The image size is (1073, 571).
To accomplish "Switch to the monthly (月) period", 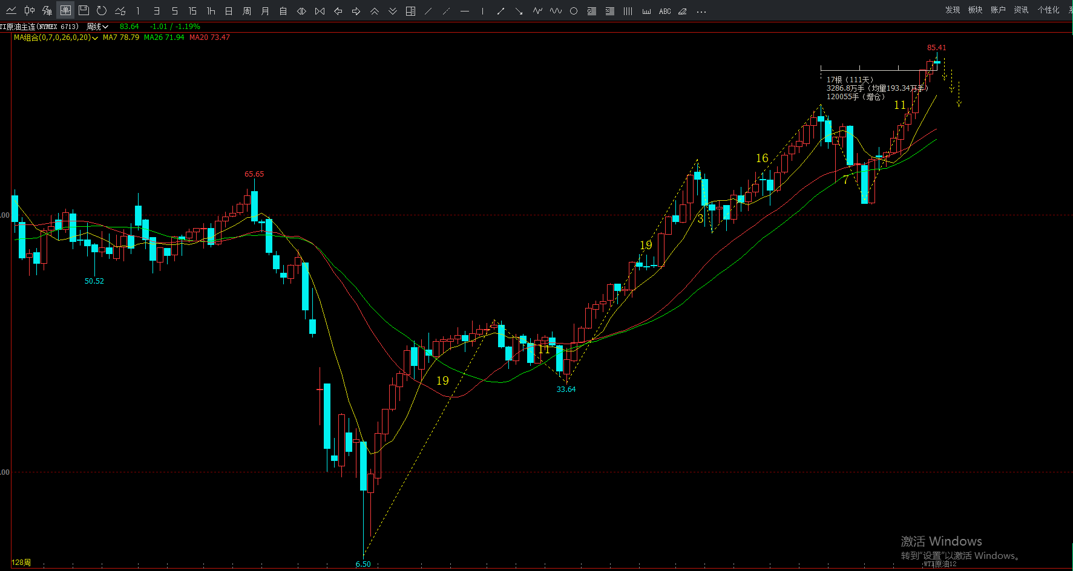I will (264, 11).
